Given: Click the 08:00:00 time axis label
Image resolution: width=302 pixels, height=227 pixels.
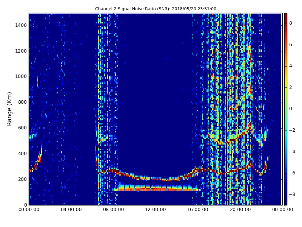Looking at the screenshot, I should 114,210.
